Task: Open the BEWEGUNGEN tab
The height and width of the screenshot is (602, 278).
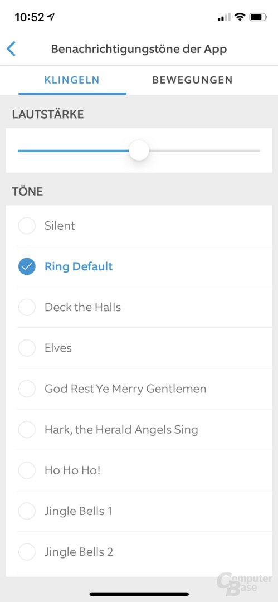Action: coord(192,80)
